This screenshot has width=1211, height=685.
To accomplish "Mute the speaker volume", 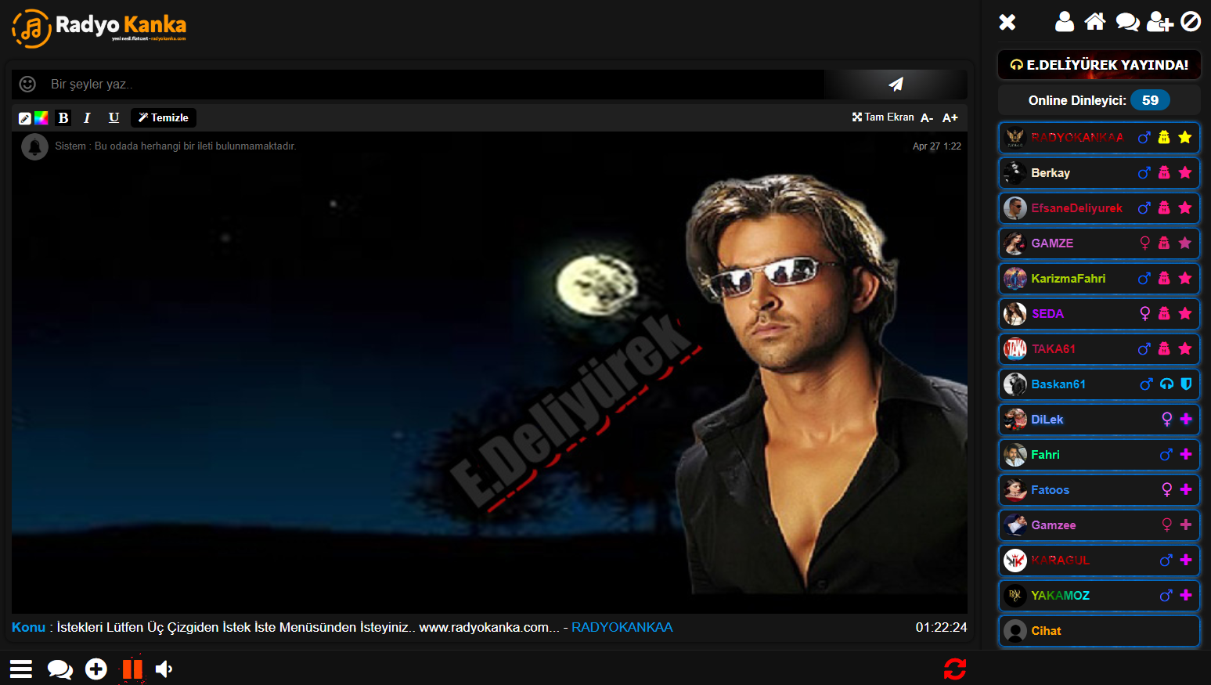I will click(164, 669).
